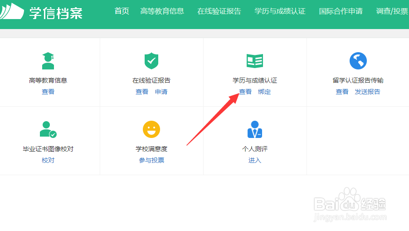
Task: Open 在线验证报告 in the top navigation
Action: click(x=219, y=11)
